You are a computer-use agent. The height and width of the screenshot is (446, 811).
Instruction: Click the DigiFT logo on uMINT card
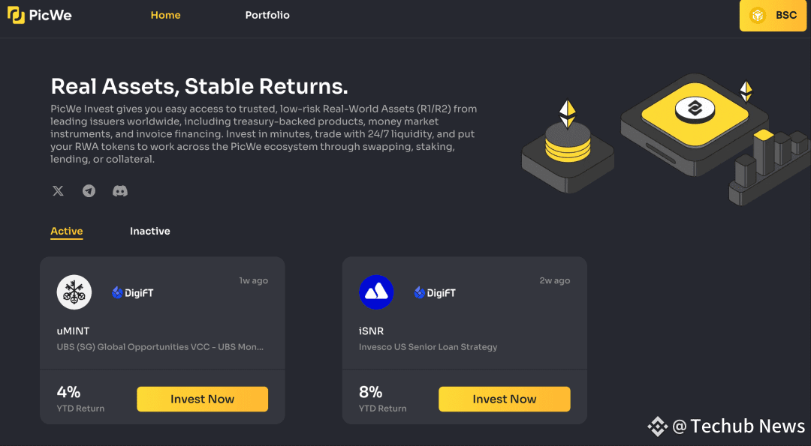133,292
